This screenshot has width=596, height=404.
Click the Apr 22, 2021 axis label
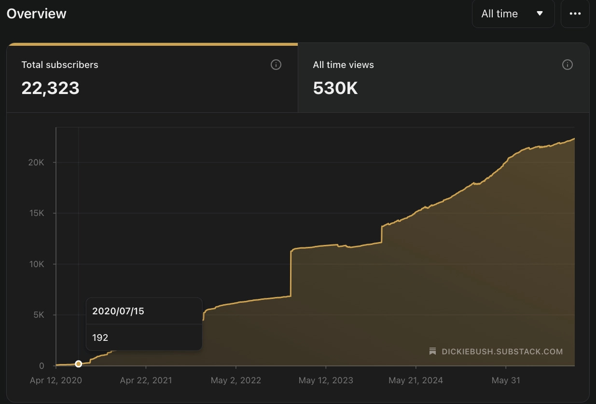point(146,380)
